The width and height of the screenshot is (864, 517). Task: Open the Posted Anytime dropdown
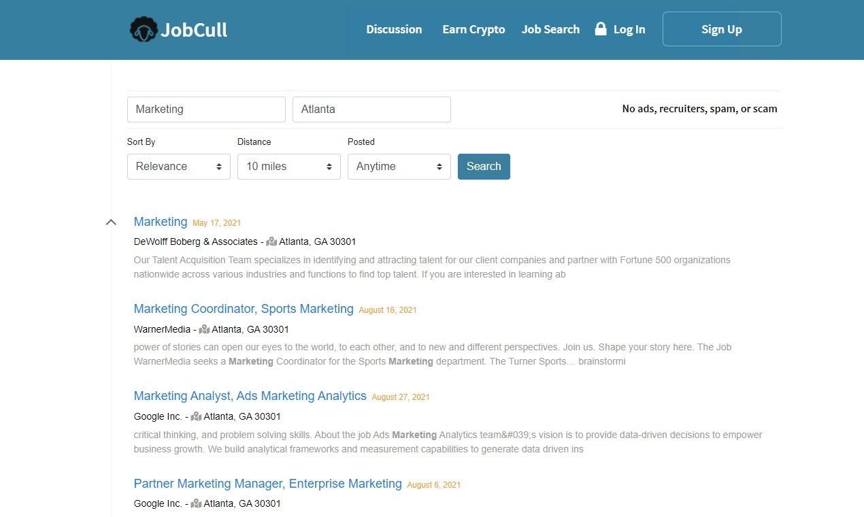point(399,167)
